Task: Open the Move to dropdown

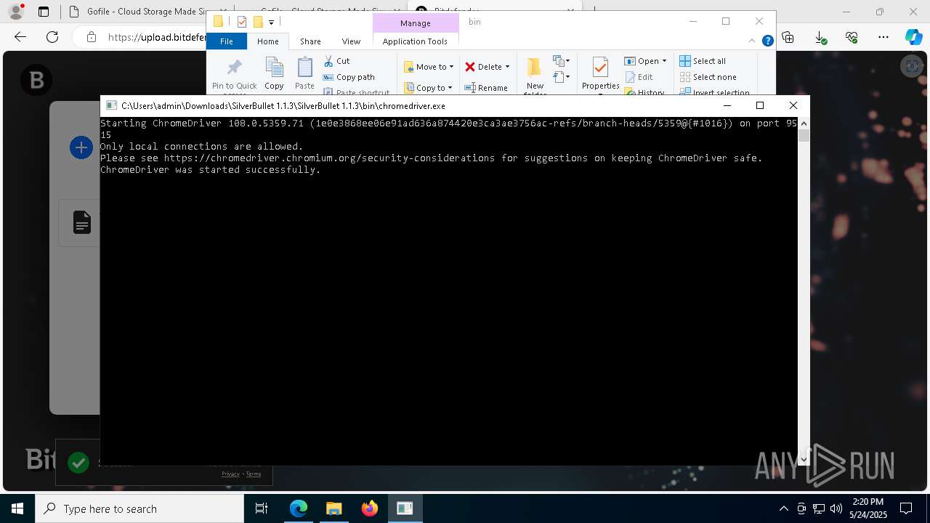Action: [429, 67]
